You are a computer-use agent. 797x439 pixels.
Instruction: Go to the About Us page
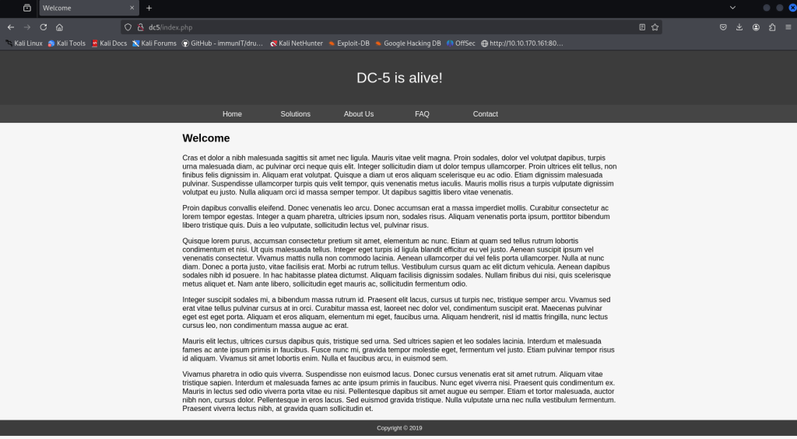coord(359,114)
